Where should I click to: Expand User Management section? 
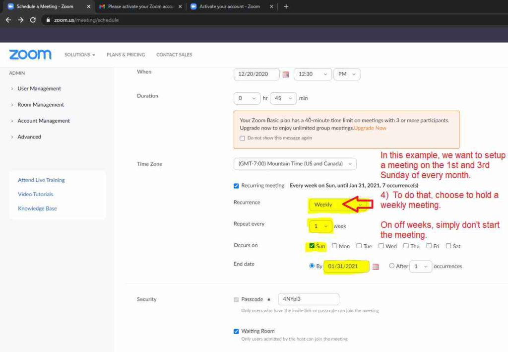point(39,88)
